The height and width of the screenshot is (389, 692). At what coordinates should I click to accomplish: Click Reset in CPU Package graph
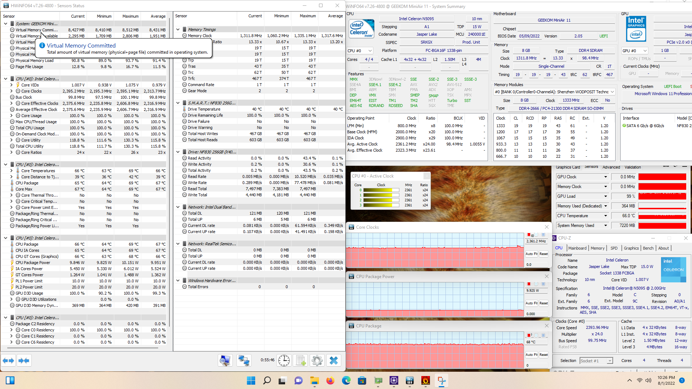544,355
